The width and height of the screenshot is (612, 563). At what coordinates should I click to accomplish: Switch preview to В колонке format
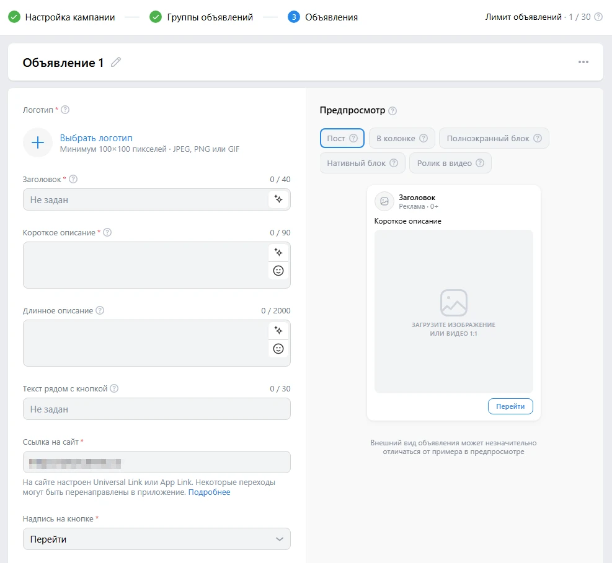click(x=402, y=138)
